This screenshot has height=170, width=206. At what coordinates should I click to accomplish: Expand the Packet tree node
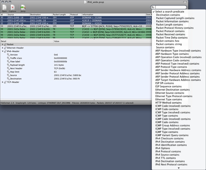[3, 44]
